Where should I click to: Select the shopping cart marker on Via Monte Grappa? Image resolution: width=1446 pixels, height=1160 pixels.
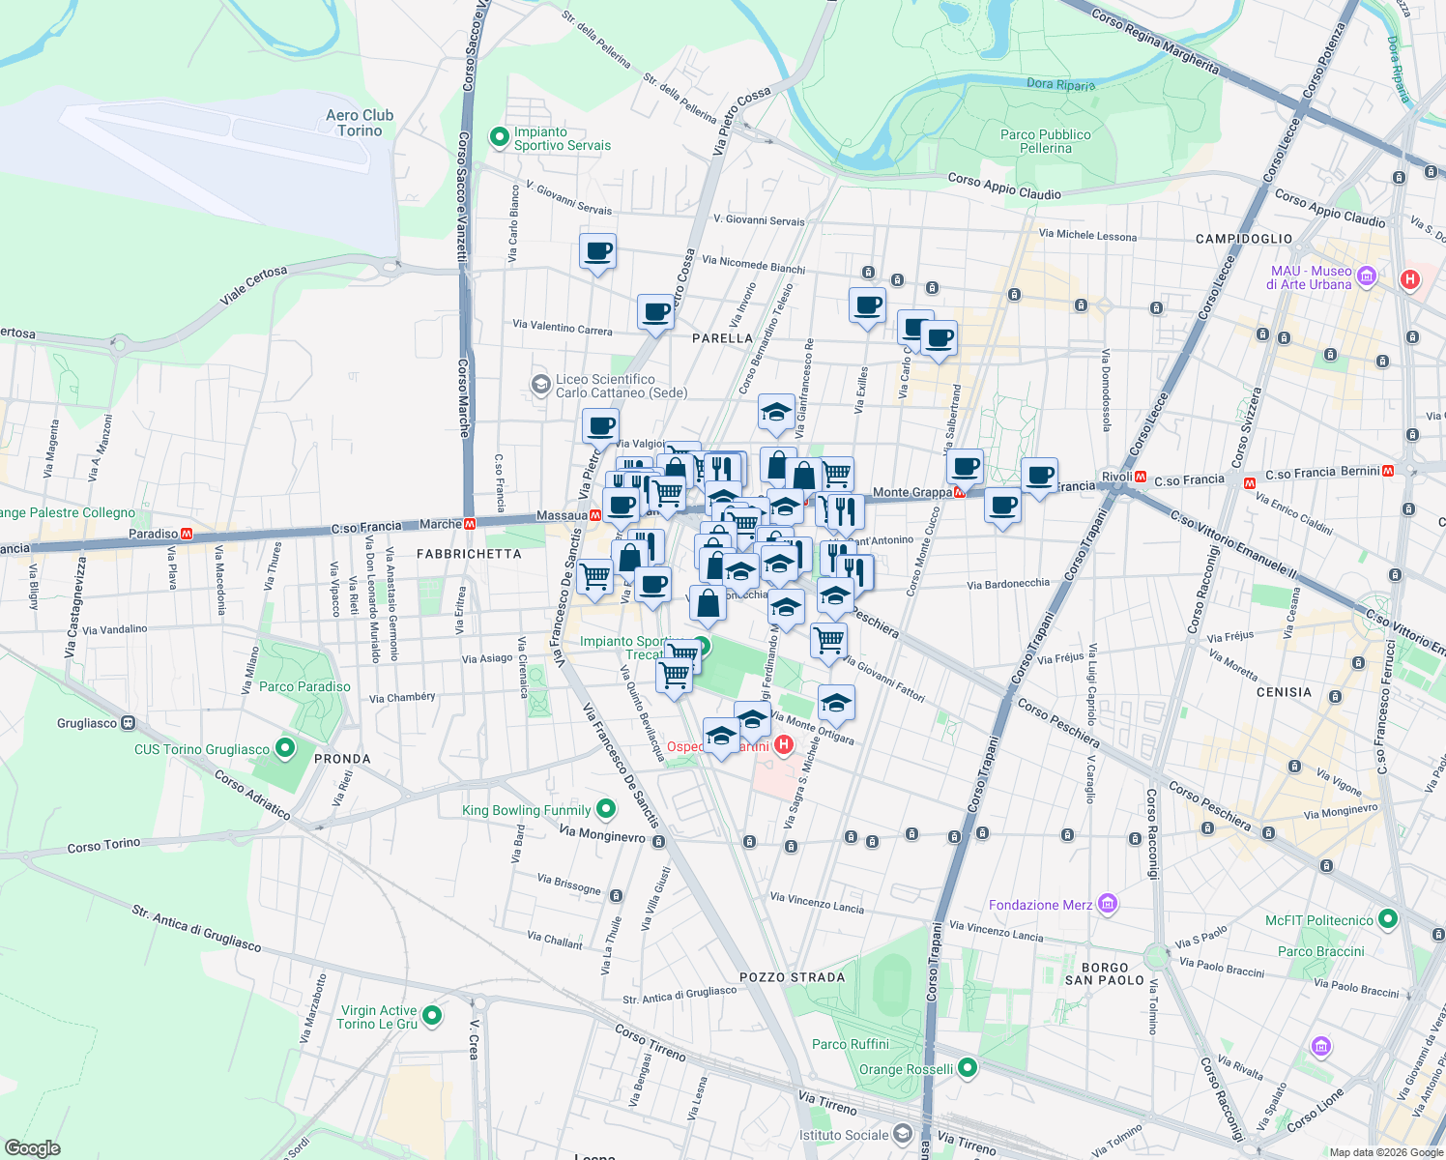(835, 473)
